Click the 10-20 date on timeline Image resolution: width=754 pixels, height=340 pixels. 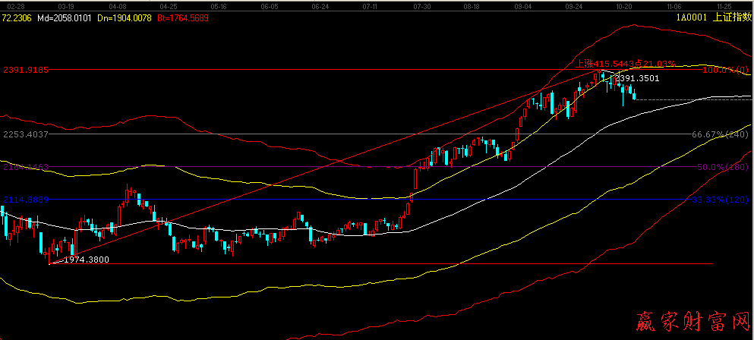pyautogui.click(x=624, y=5)
